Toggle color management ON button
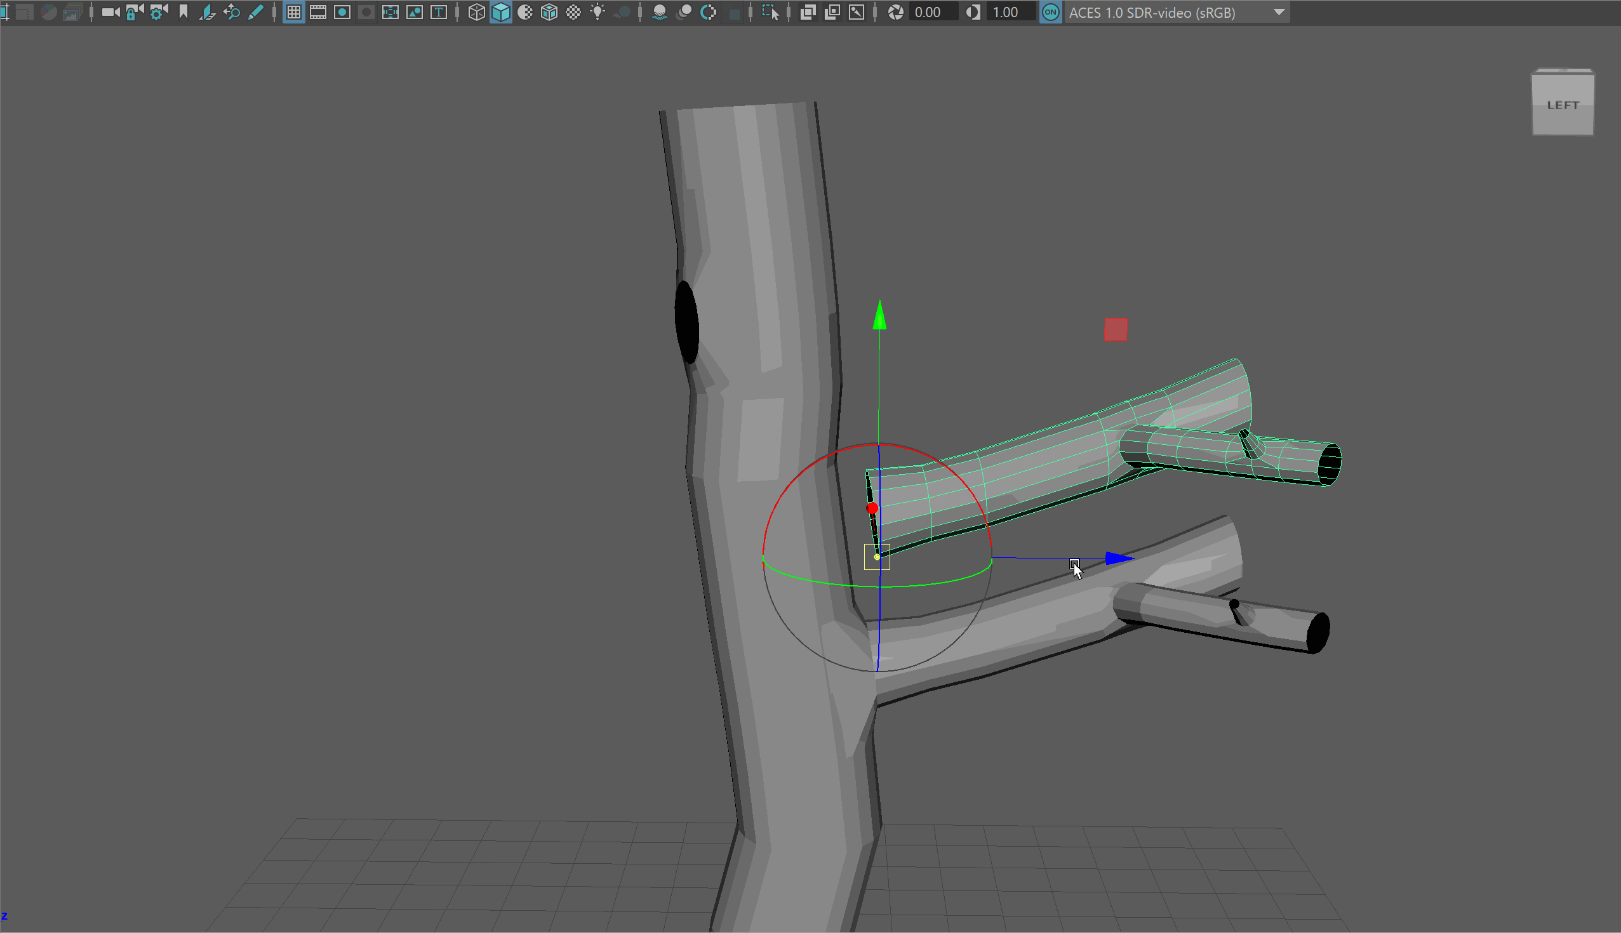Viewport: 1621px width, 933px height. click(1051, 12)
